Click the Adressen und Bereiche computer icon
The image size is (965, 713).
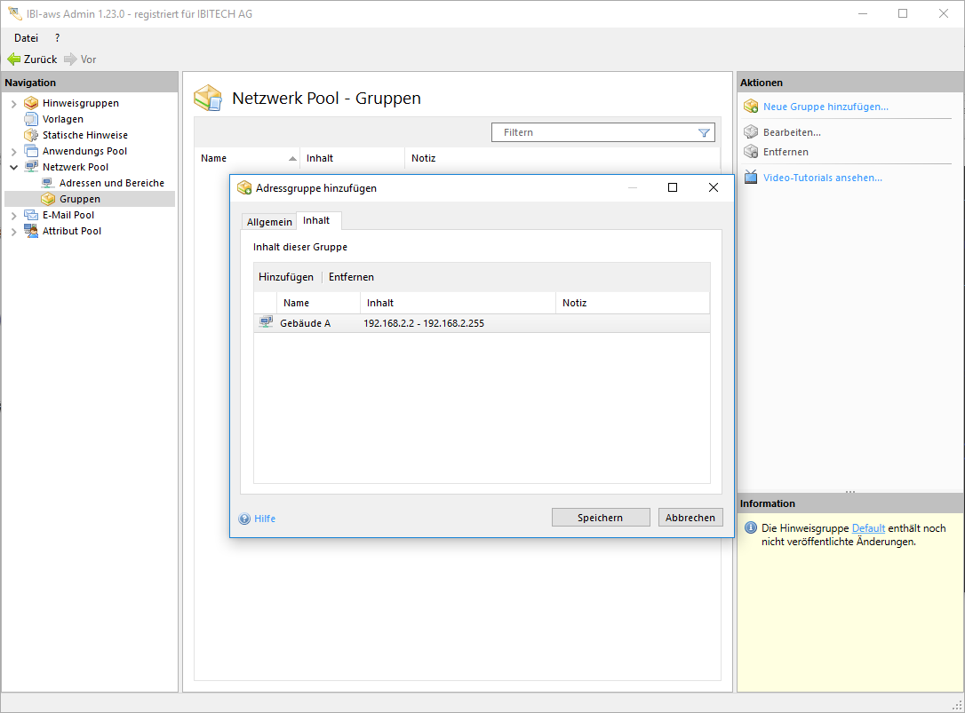[x=48, y=183]
